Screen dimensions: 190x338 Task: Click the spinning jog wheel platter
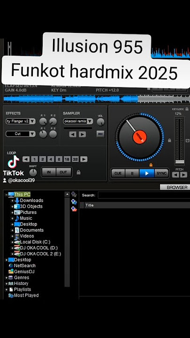(140, 137)
